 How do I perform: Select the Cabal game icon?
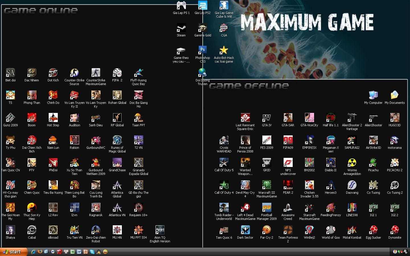click(32, 230)
